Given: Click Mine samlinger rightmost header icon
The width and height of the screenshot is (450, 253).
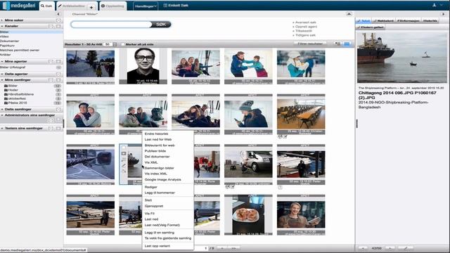Looking at the screenshot, I should coord(58,80).
